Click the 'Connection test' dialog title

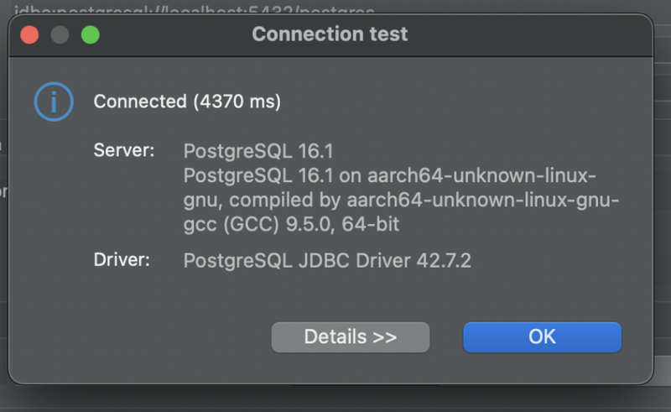click(x=330, y=34)
